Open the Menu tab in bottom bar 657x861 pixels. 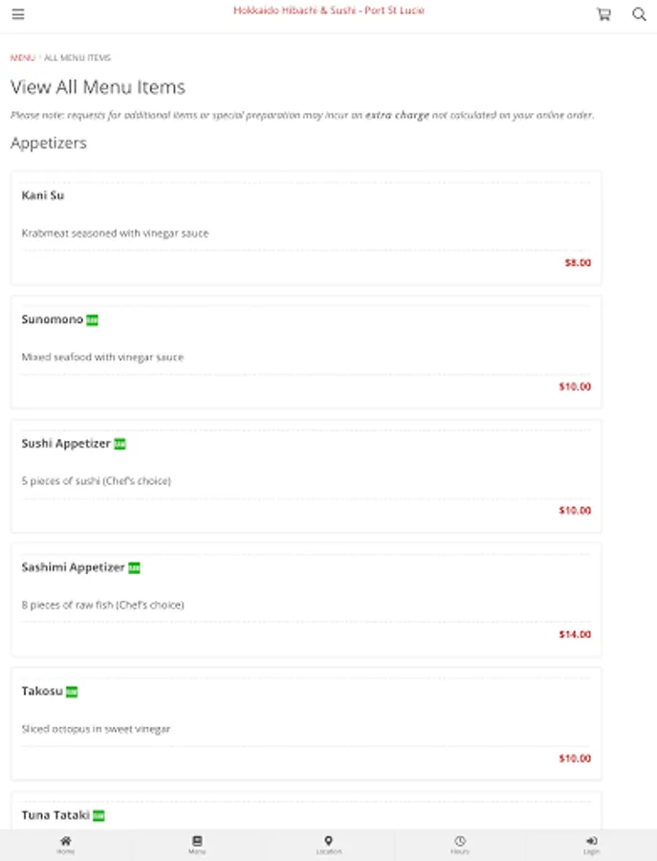point(197,845)
